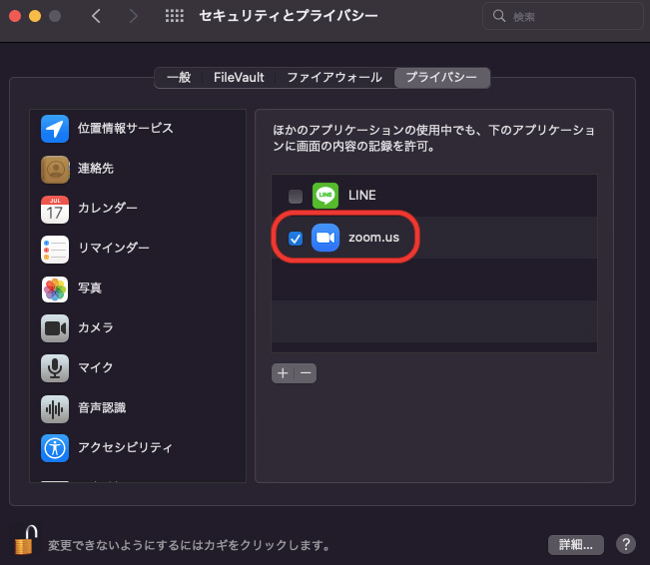This screenshot has width=650, height=565.
Task: Show all preferences grid button
Action: (174, 17)
